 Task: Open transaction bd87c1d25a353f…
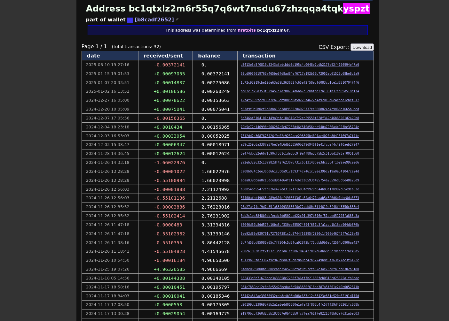pos(300,91)
